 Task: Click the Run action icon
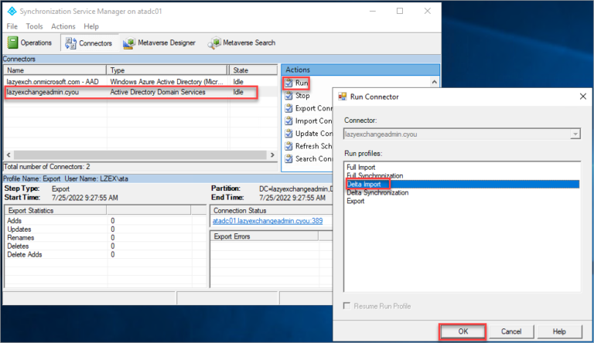click(x=288, y=83)
